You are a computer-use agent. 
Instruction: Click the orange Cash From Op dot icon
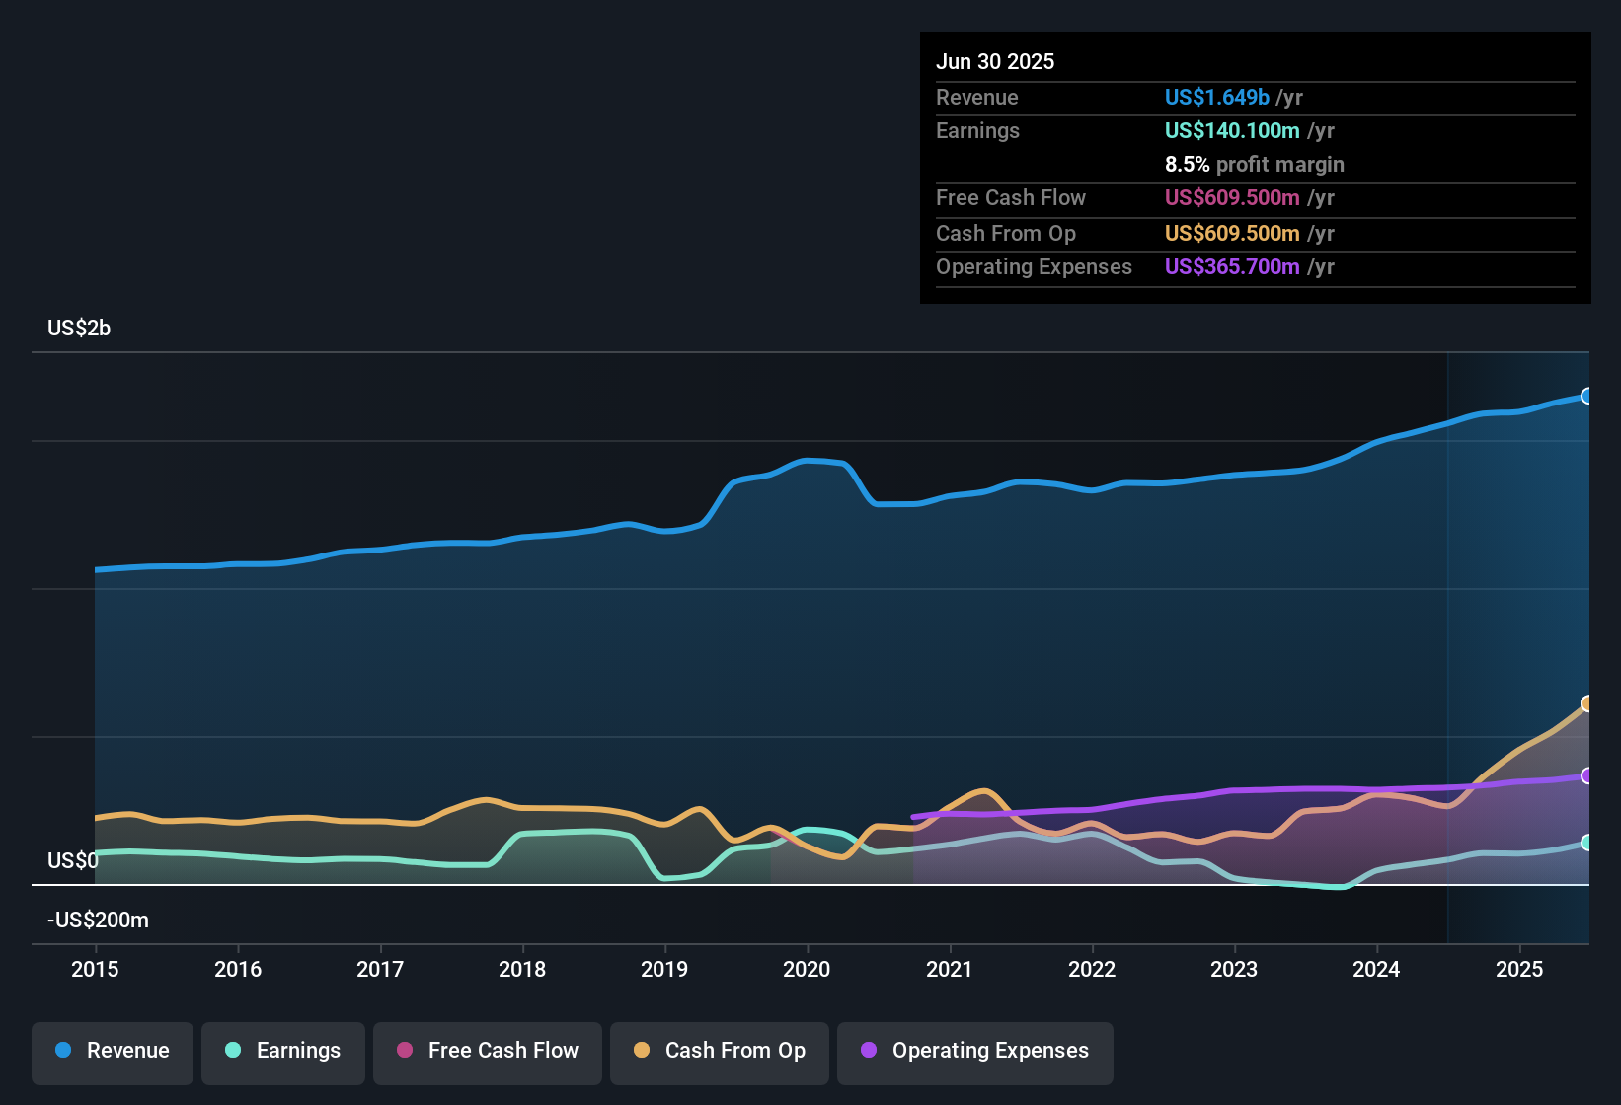tap(640, 1052)
